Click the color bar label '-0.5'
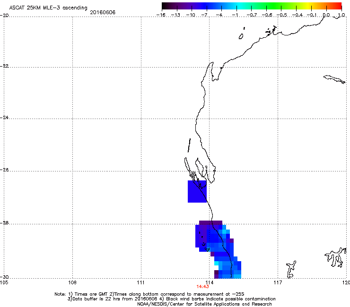Image resolution: width=350 pixels, height=307 pixels. coord(282,15)
